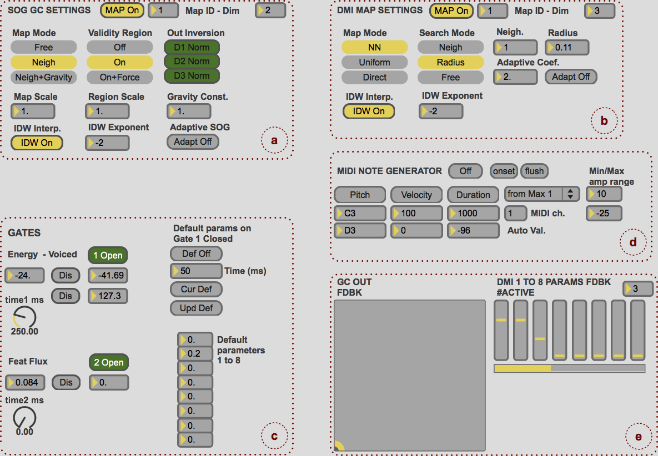Click the Cur Def button
Viewport: 658px width, 456px height.
[x=196, y=289]
